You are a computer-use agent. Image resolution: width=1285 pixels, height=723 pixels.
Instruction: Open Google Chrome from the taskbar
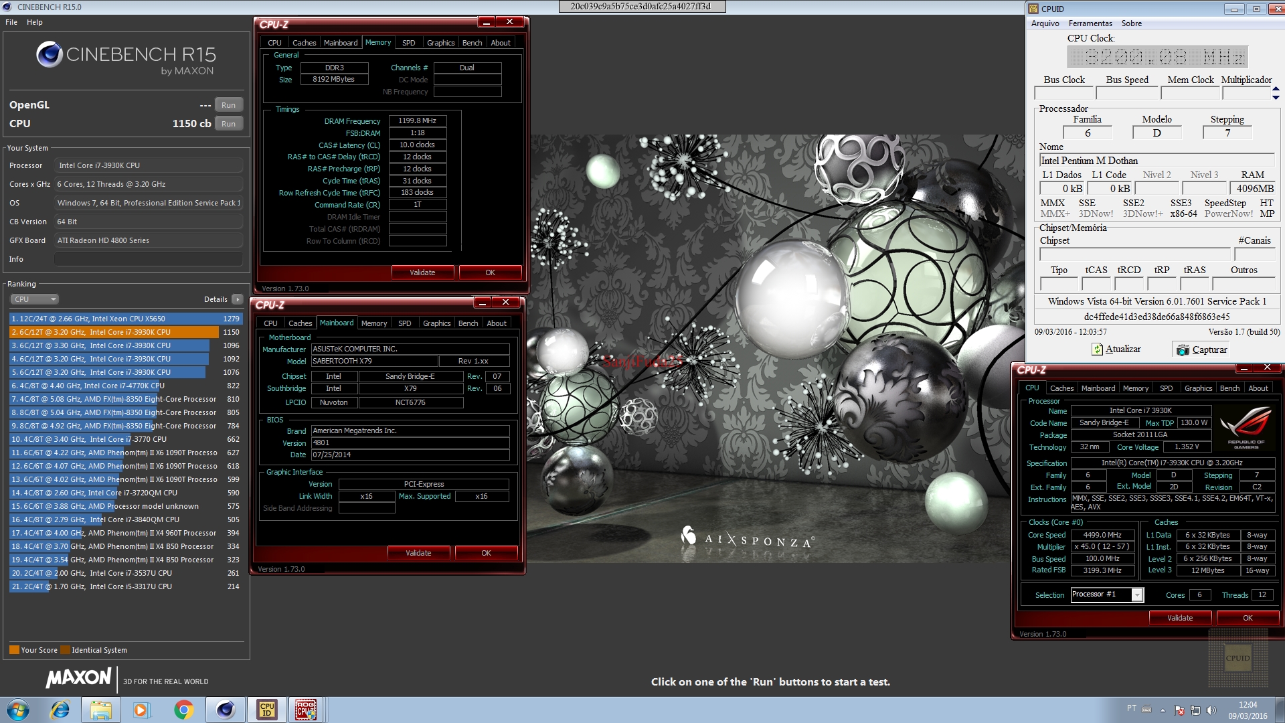pos(183,710)
